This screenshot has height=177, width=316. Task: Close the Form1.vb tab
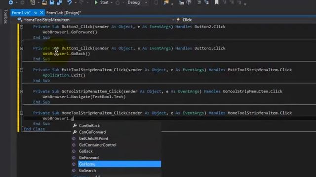click(x=41, y=13)
